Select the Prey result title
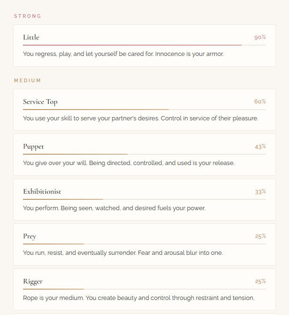The width and height of the screenshot is (289, 315). coord(30,236)
